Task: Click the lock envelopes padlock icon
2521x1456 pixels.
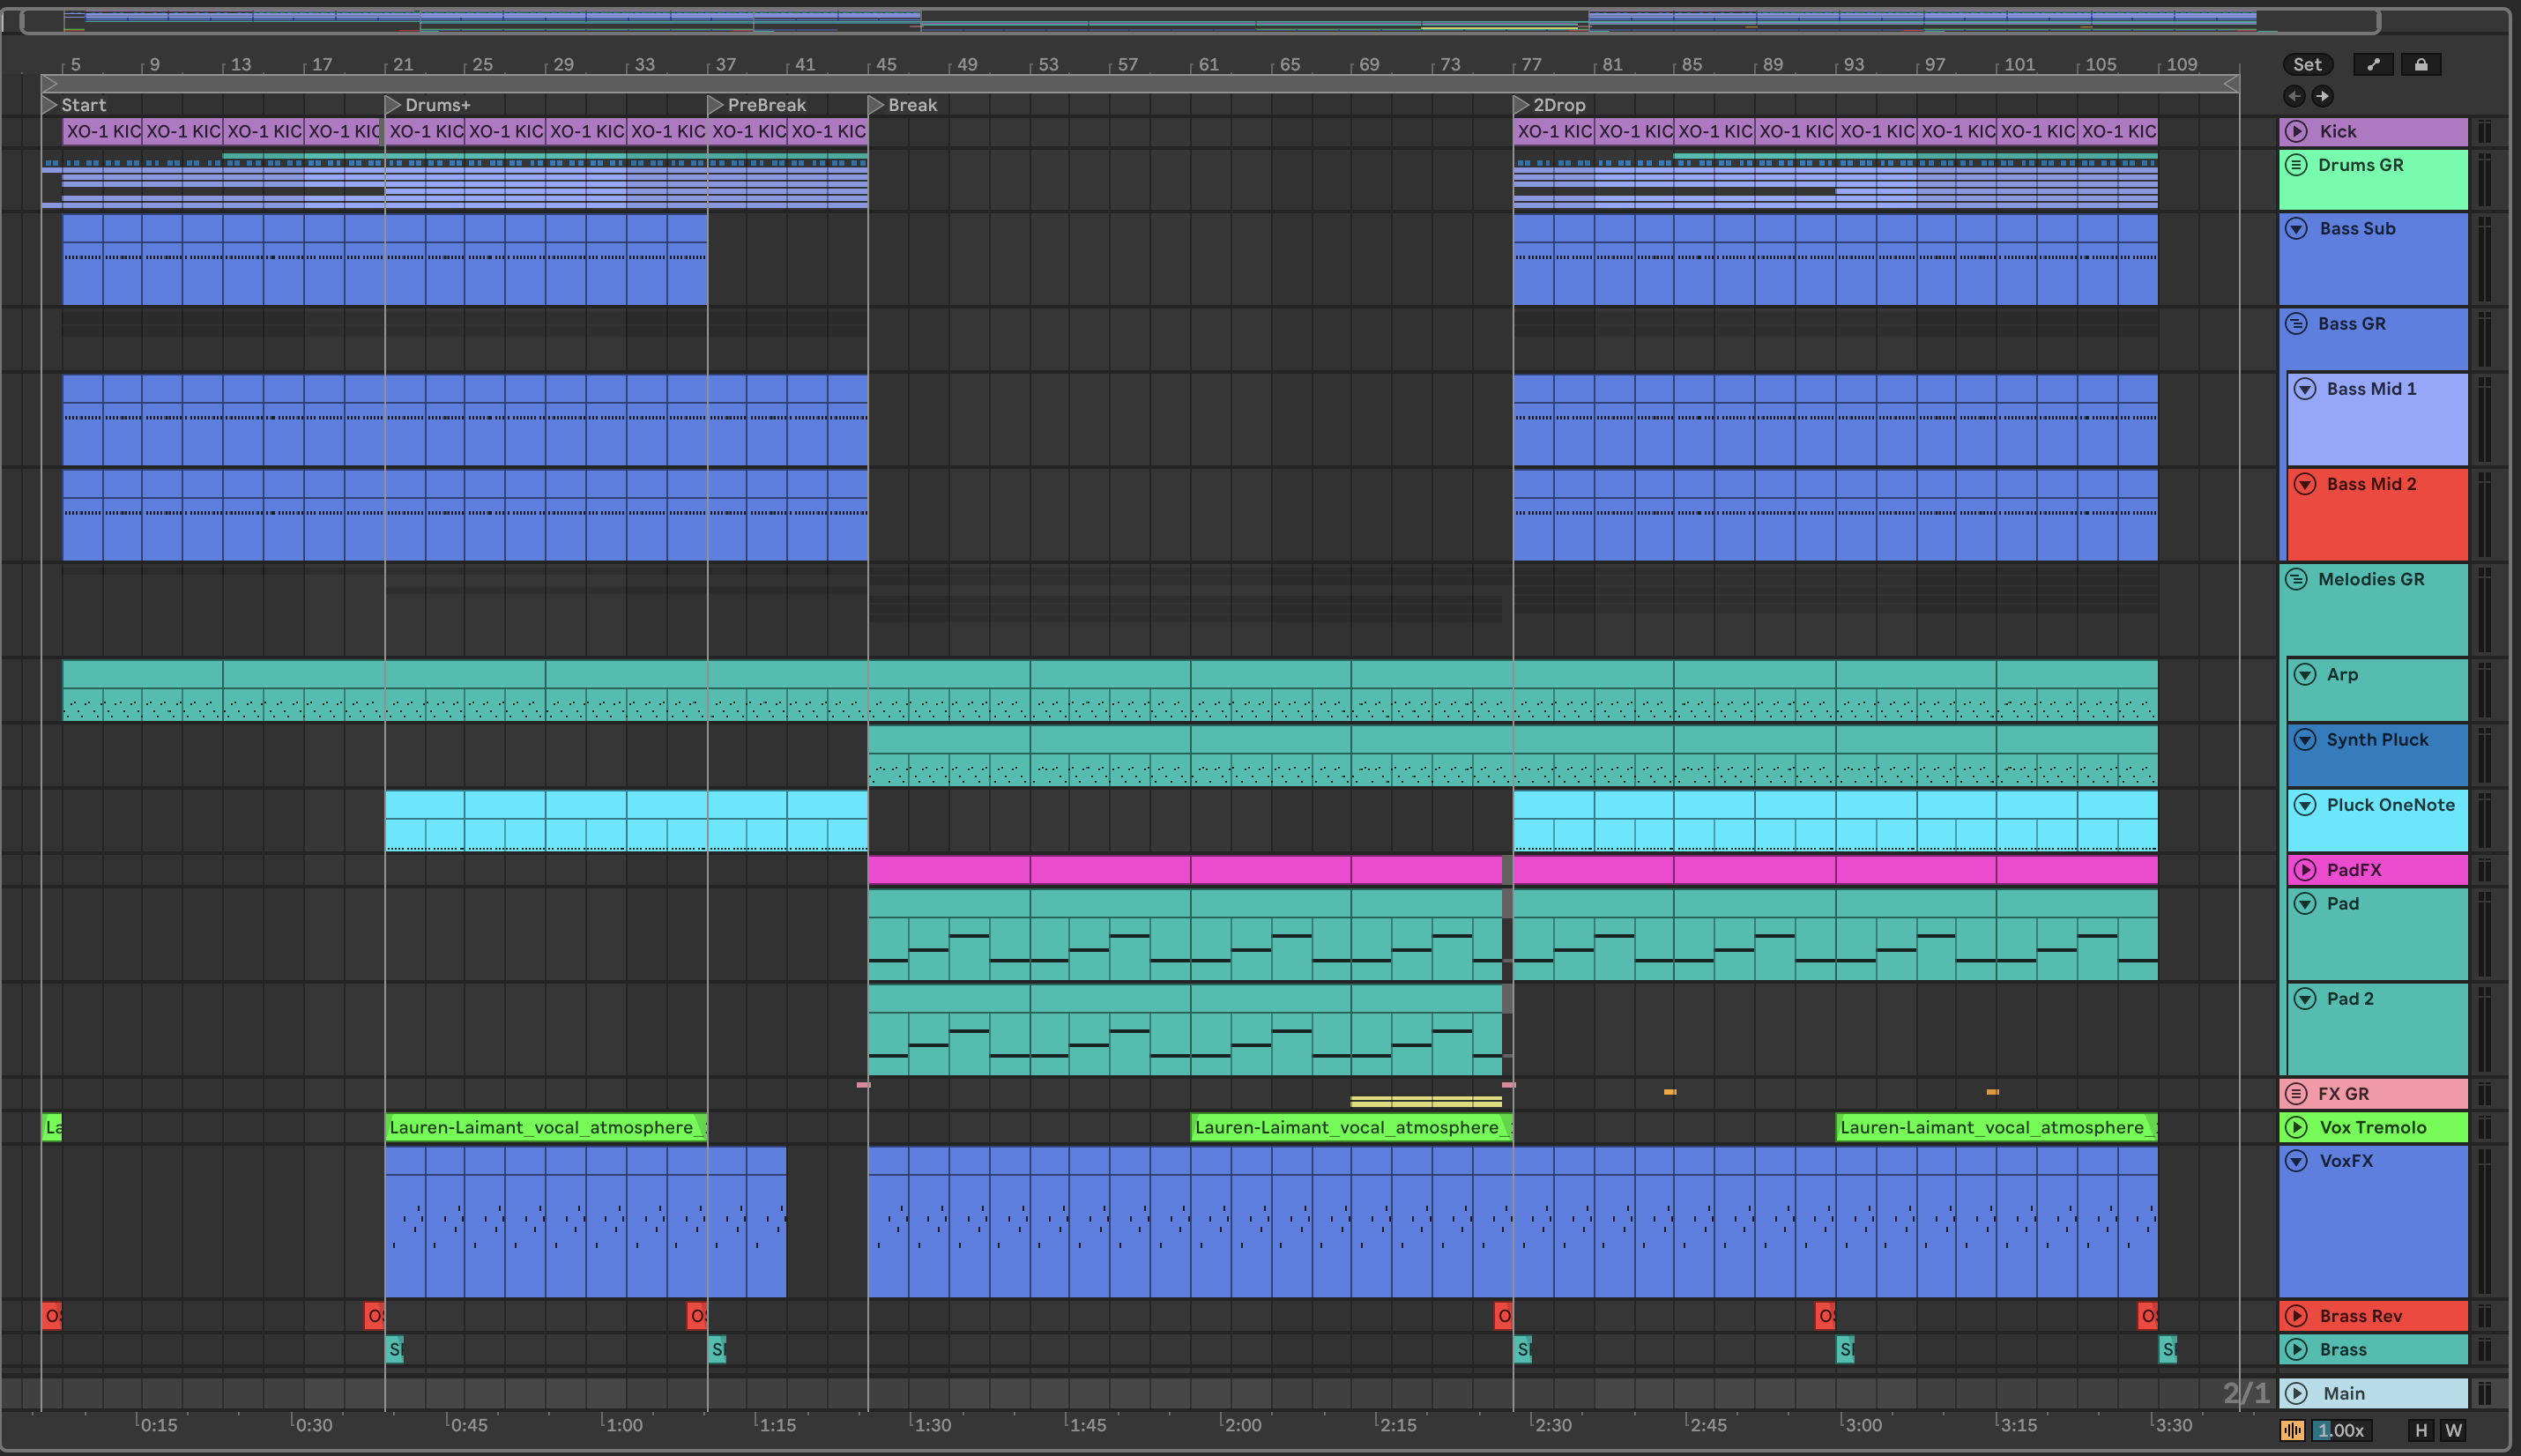Action: click(x=2421, y=65)
